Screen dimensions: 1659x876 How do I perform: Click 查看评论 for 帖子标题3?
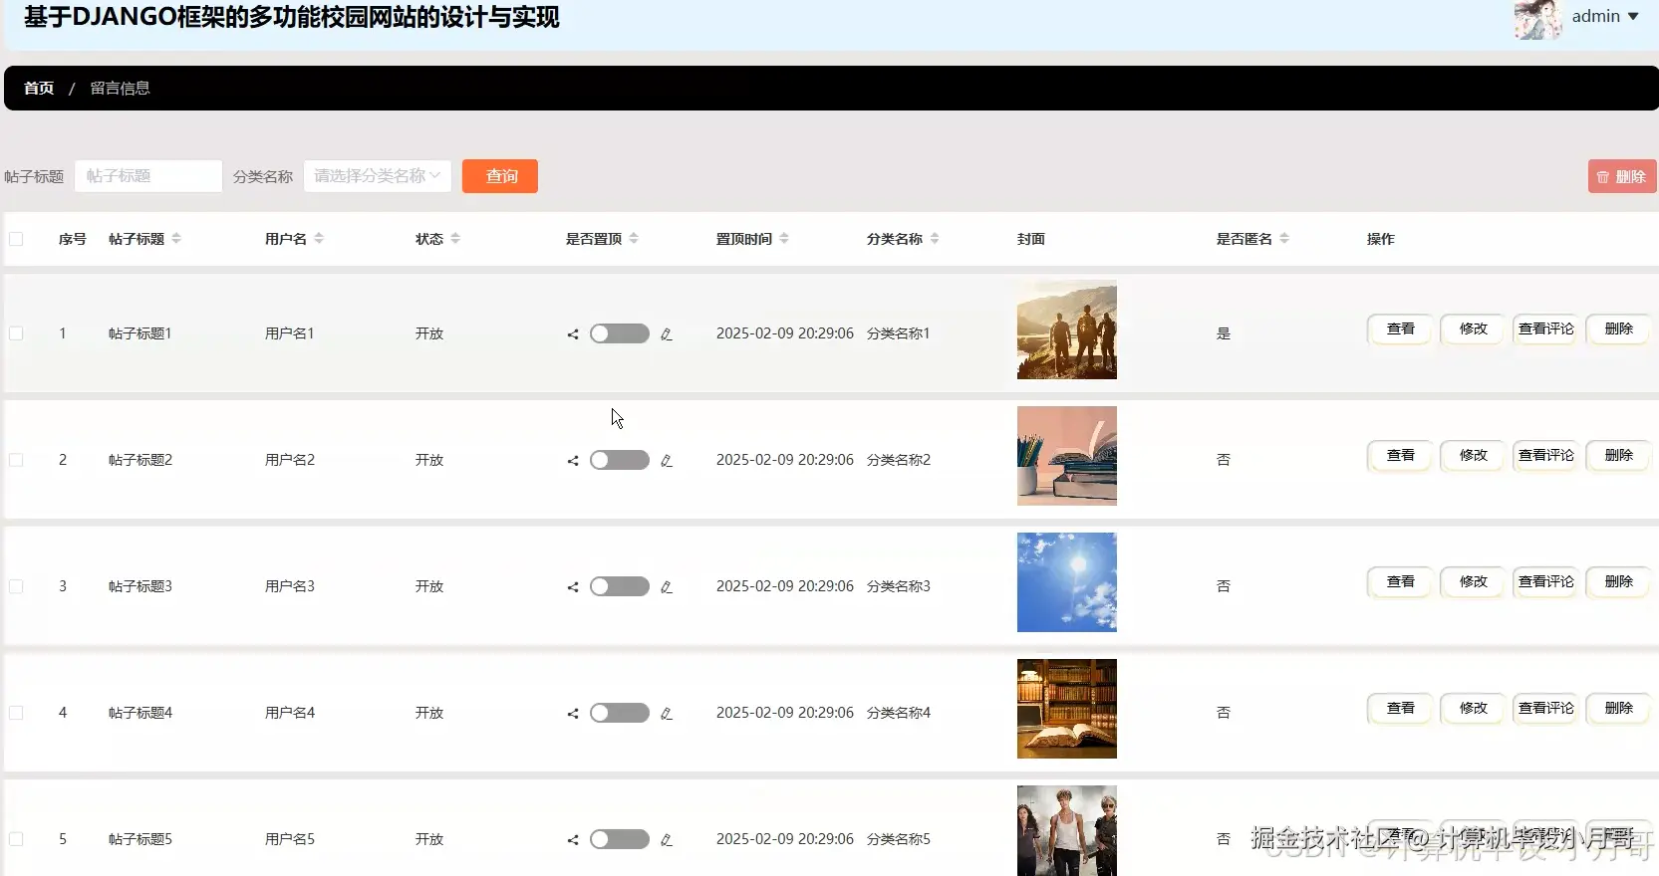1545,581
